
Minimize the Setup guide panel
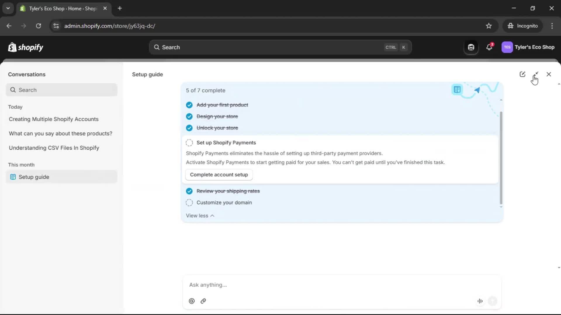(536, 74)
